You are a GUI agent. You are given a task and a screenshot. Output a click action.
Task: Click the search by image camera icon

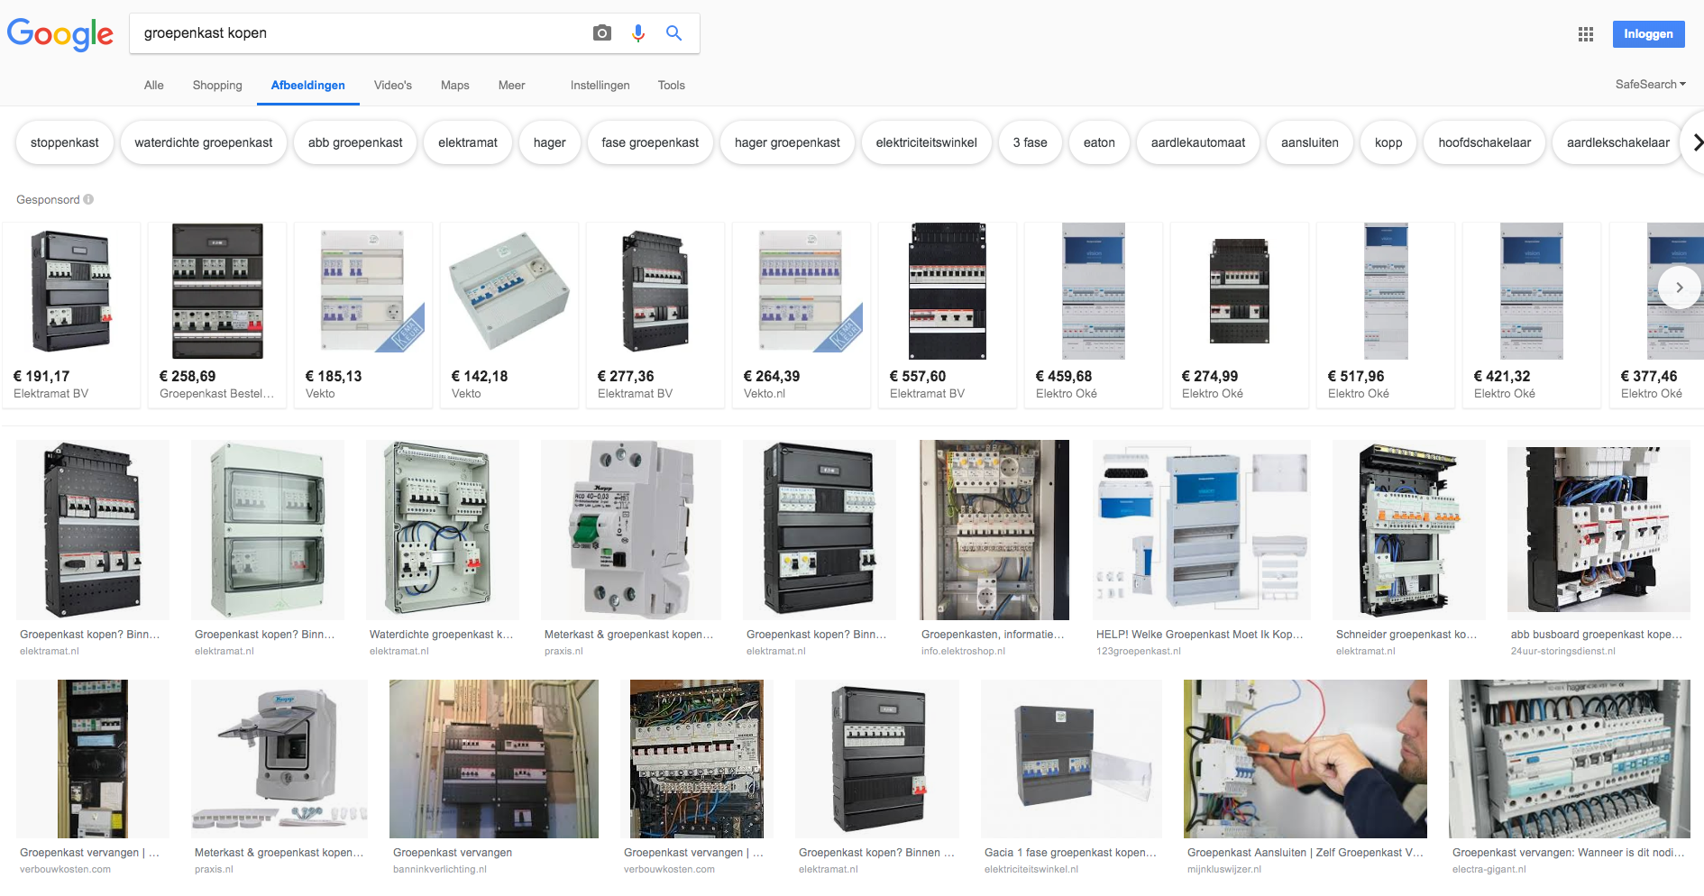point(602,33)
